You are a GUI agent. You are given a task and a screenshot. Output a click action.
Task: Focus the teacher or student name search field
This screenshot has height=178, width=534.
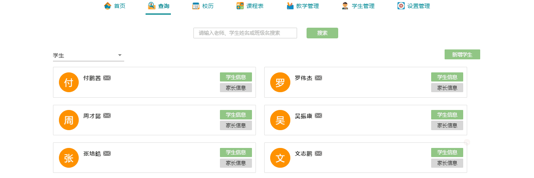pyautogui.click(x=245, y=33)
